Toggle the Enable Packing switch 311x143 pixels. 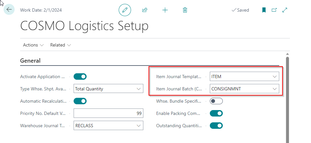click(x=216, y=113)
